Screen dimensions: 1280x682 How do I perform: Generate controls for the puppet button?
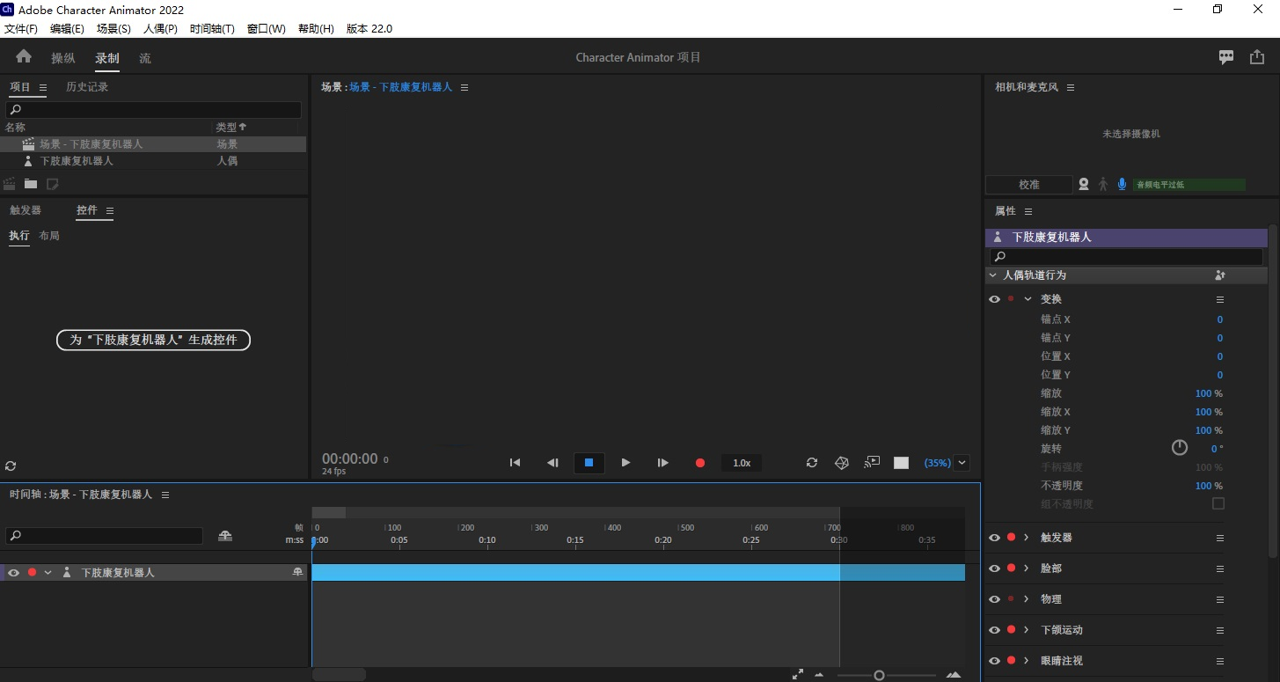click(153, 340)
